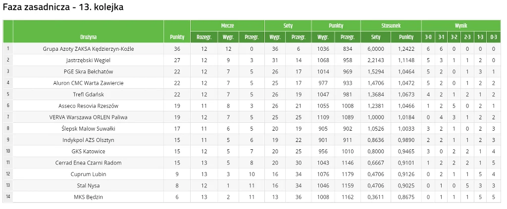Click the Drużyna column header
The height and width of the screenshot is (209, 507).
tap(88, 37)
